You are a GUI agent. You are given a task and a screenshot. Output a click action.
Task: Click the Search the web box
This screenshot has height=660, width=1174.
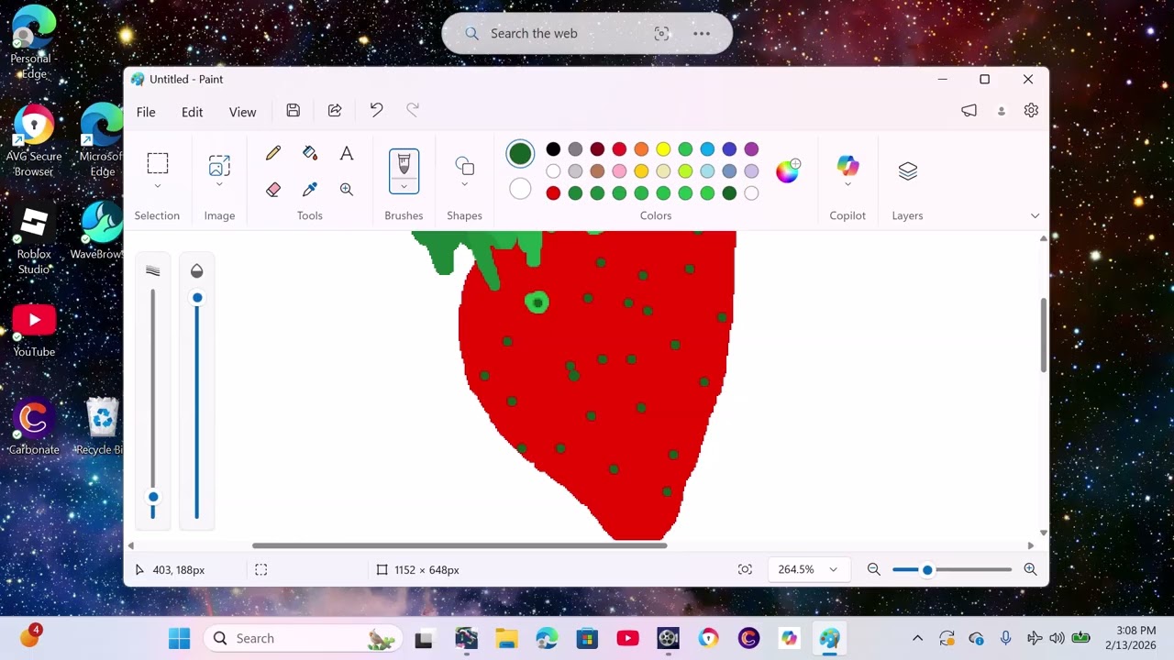[x=587, y=33]
